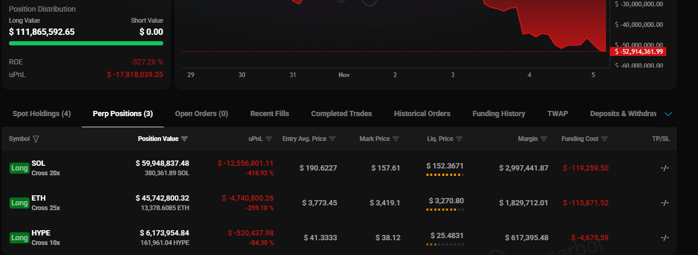Screen dimensions: 698x255
Task: Switch to Spot Holdings (4) tab
Action: (x=41, y=114)
